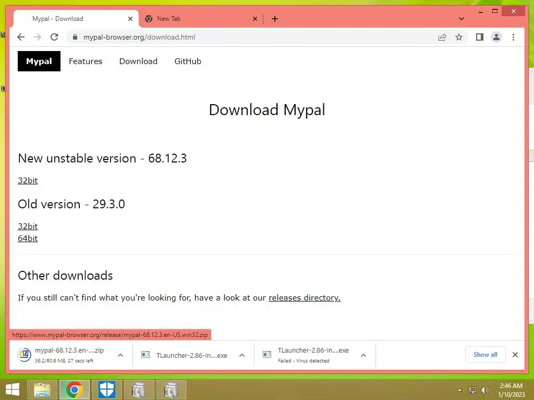This screenshot has height=400, width=534.
Task: Open the Chrome side panel
Action: 480,37
